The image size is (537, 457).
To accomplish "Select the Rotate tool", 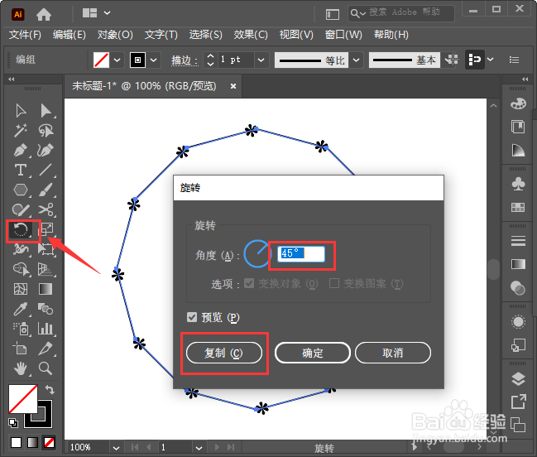I will 21,229.
